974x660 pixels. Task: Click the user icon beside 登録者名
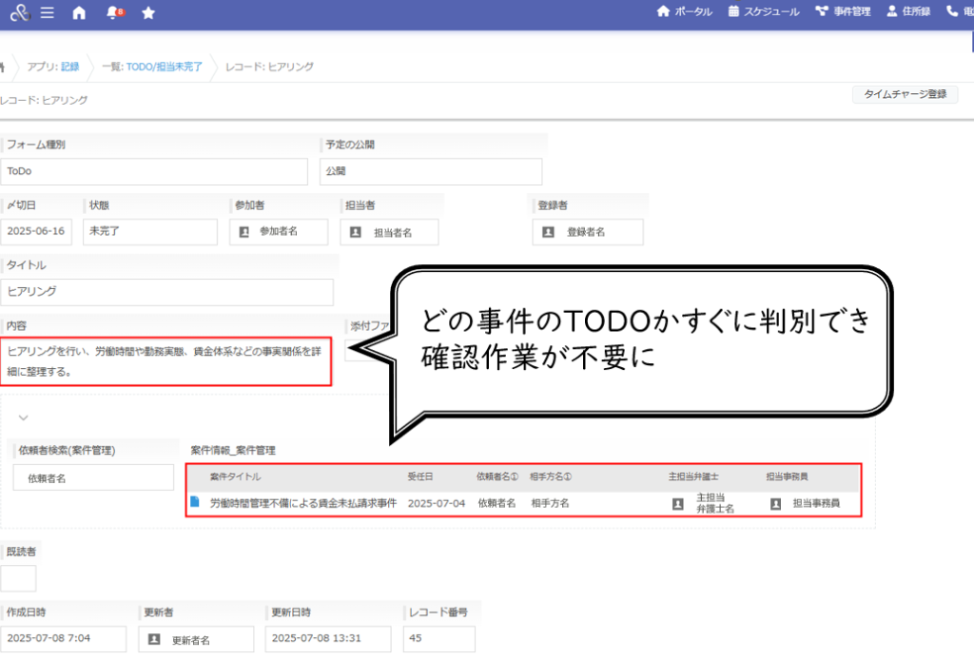(x=548, y=231)
